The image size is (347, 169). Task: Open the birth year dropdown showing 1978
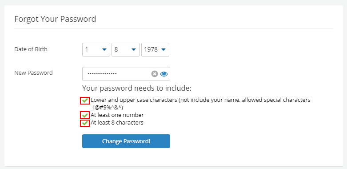[x=156, y=50]
